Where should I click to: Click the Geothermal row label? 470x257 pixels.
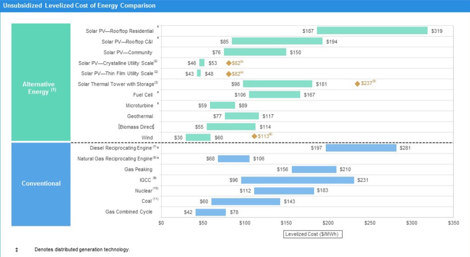pyautogui.click(x=140, y=116)
